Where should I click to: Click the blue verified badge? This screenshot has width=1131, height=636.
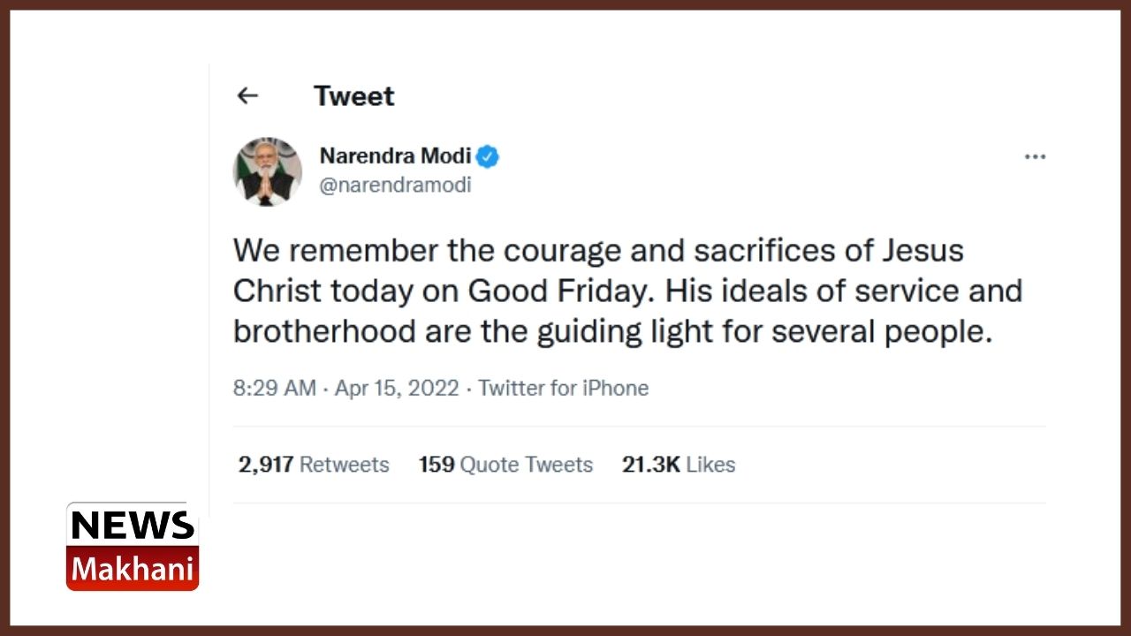(488, 157)
